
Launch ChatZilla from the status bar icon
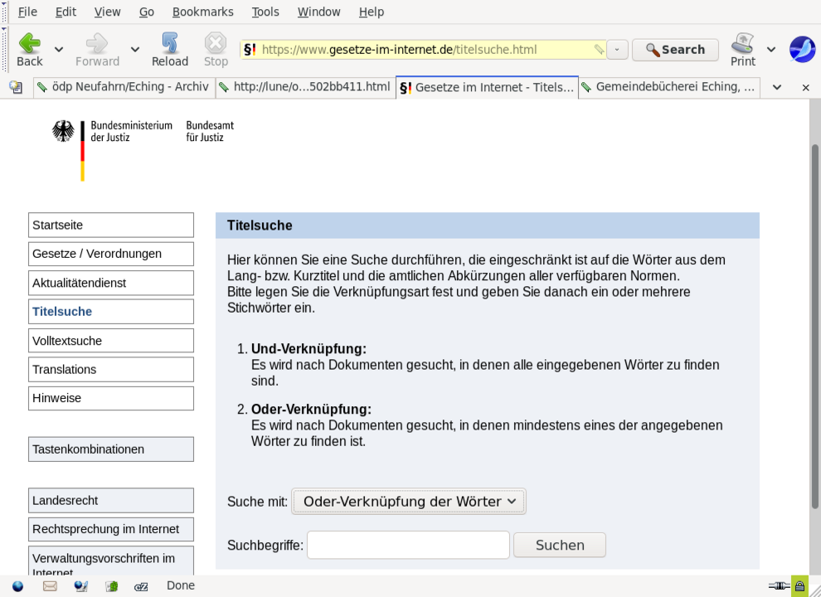coord(142,585)
